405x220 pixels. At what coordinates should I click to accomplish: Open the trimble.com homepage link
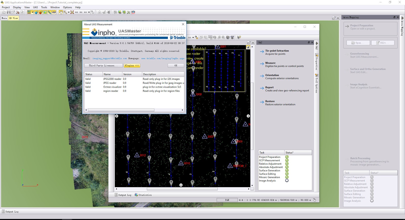coord(163,58)
